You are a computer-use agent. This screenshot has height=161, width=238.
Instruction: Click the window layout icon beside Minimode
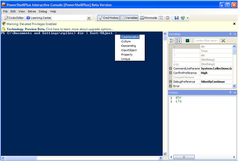coord(161,18)
